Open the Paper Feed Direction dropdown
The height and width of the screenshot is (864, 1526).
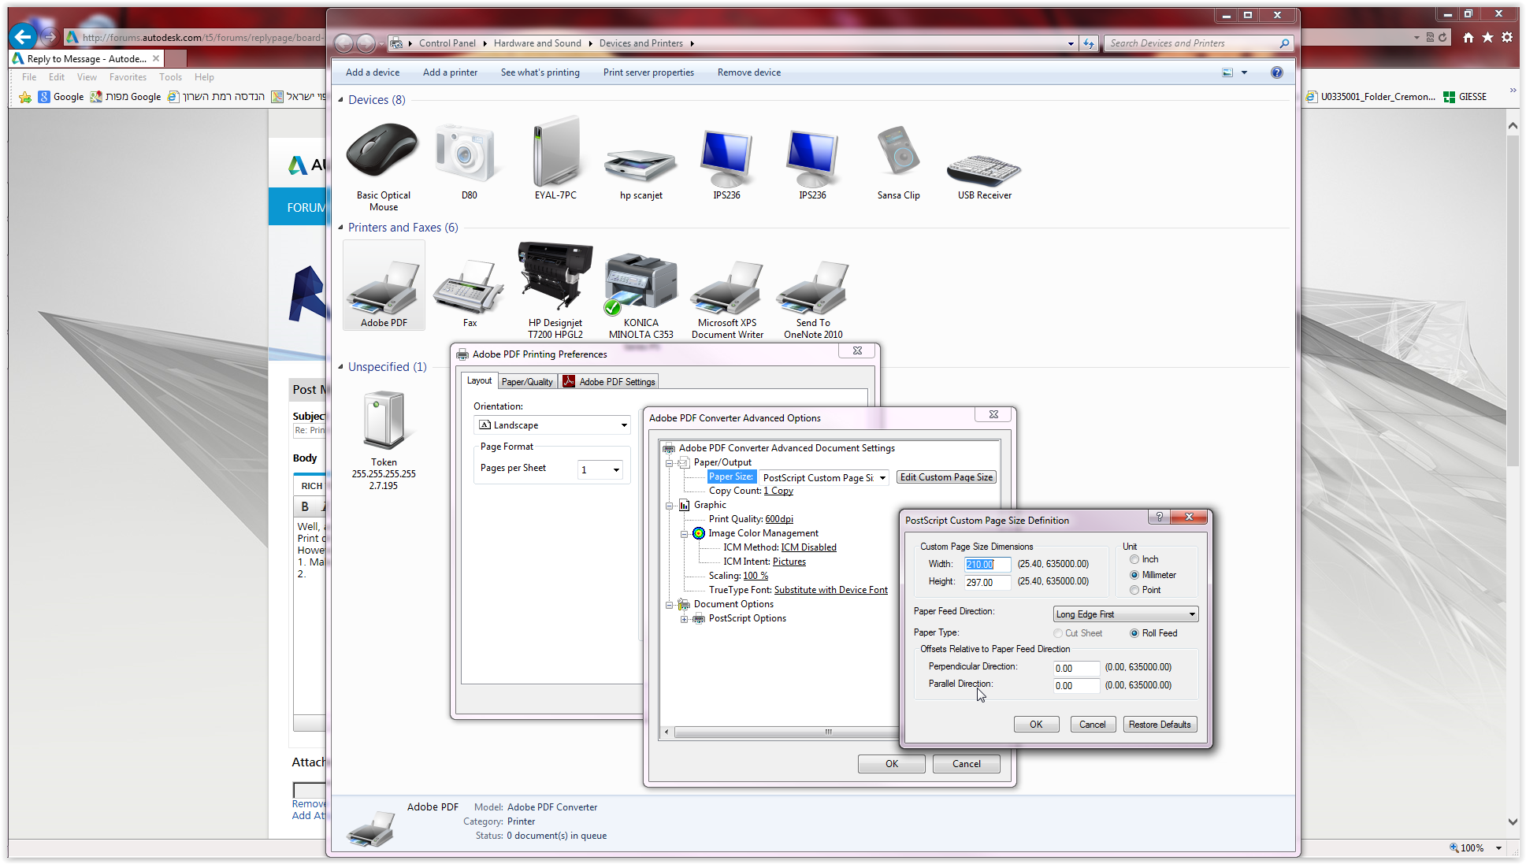click(1126, 614)
